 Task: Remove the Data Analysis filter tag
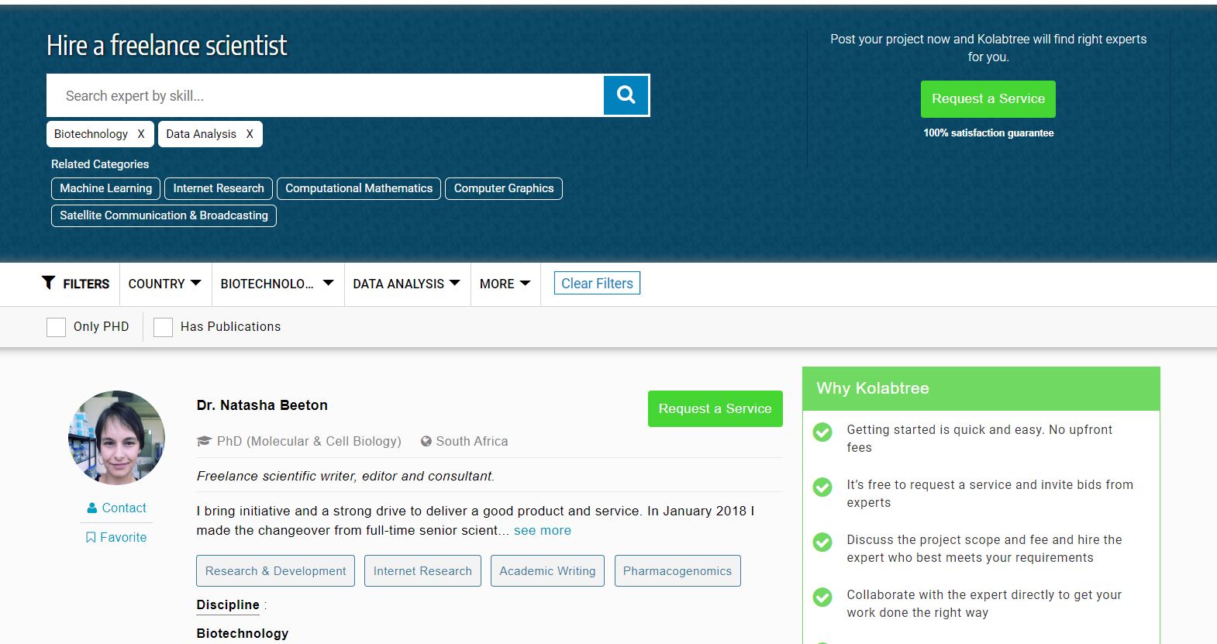(x=250, y=134)
